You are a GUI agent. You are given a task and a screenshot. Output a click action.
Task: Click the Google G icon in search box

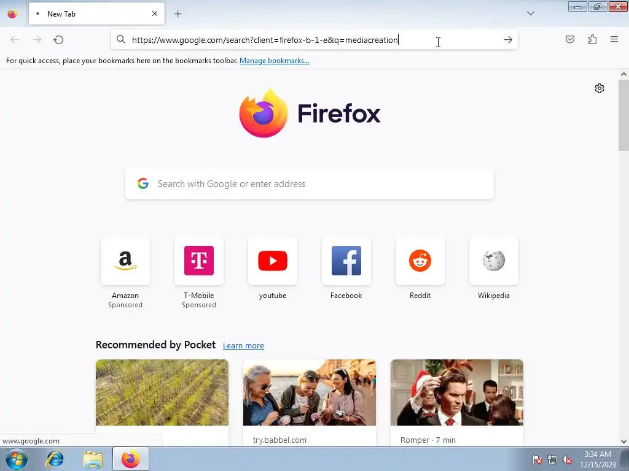[143, 183]
